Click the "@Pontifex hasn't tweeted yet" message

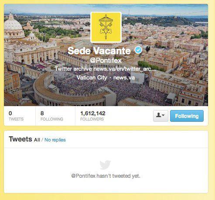[x=106, y=176]
